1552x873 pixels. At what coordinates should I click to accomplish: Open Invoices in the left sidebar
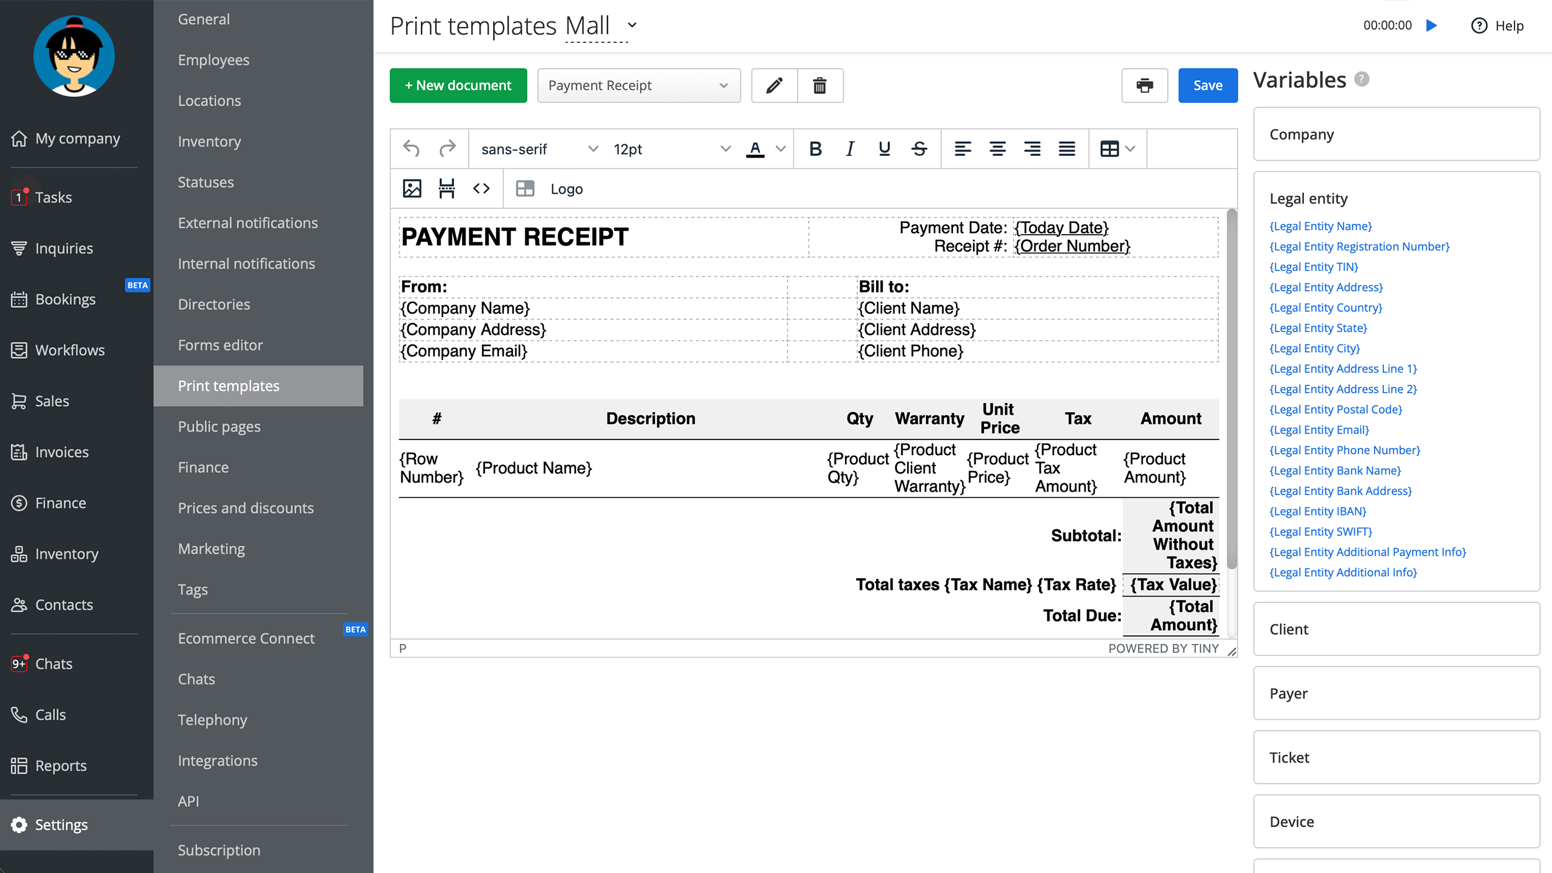(61, 452)
